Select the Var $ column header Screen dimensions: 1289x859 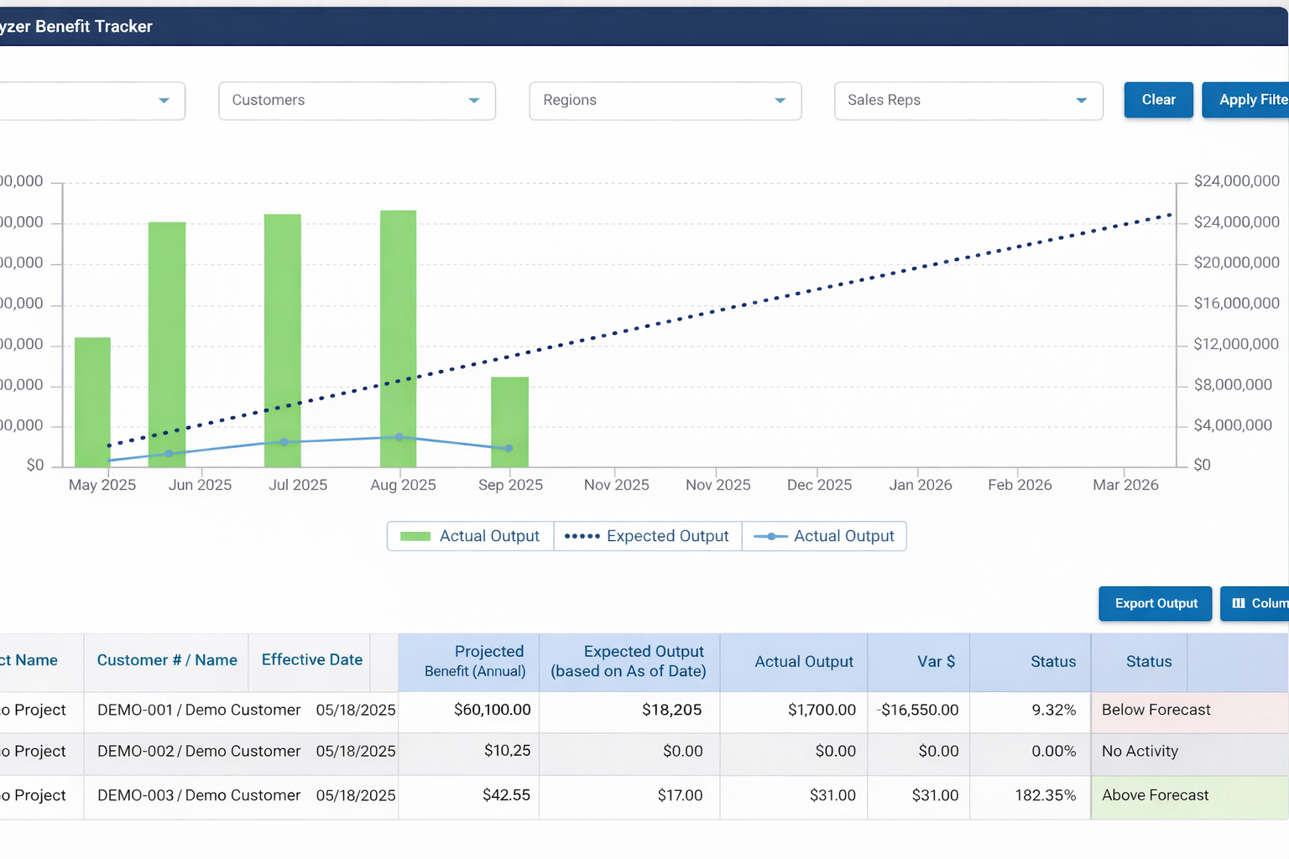click(936, 662)
